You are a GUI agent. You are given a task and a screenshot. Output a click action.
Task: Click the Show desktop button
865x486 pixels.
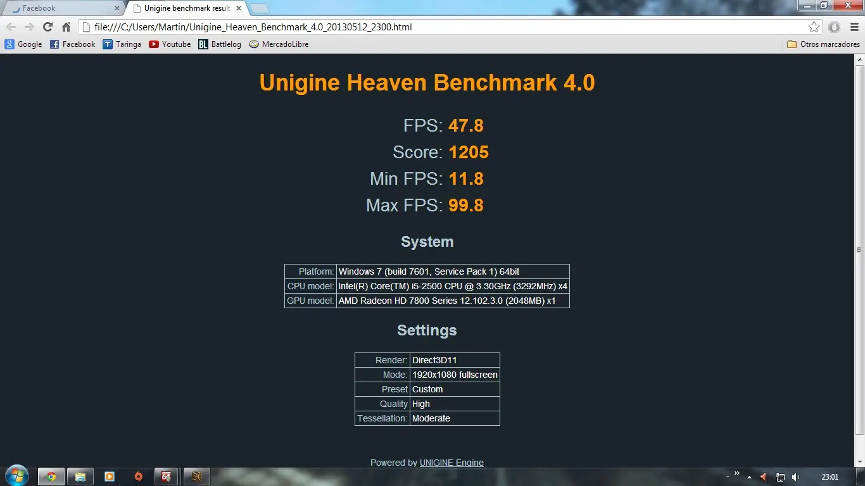coord(861,477)
